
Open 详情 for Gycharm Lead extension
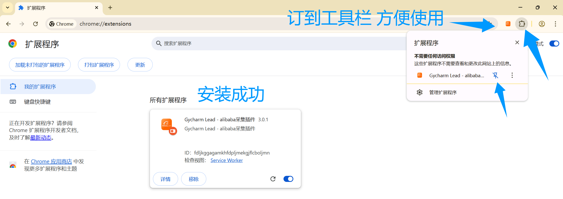(166, 179)
